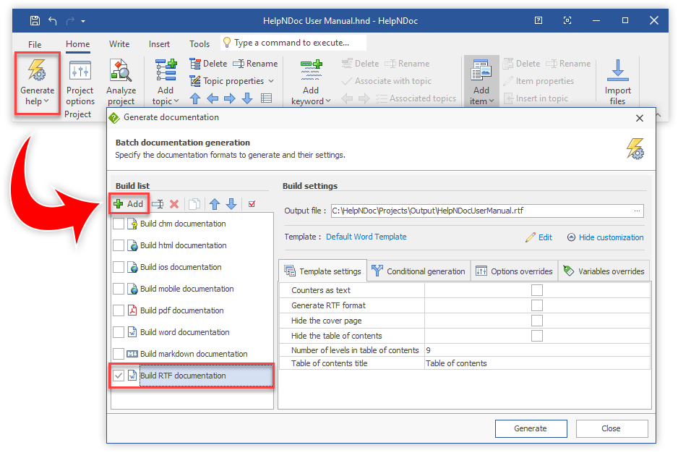Click the Add item button

(x=481, y=82)
